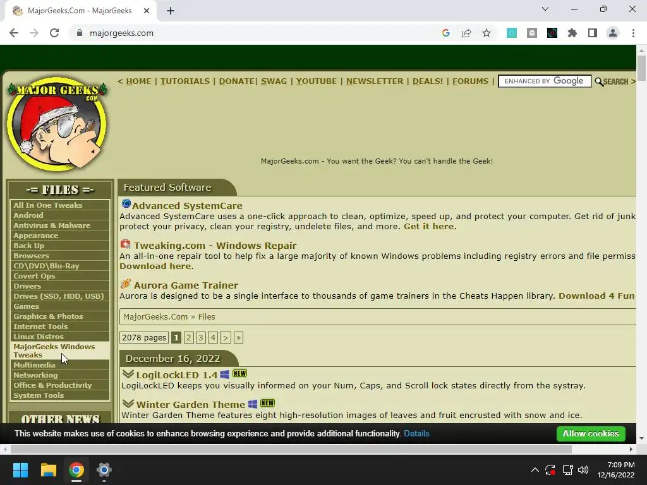This screenshot has width=647, height=485.
Task: Go to page 4 of files
Action: pyautogui.click(x=213, y=338)
